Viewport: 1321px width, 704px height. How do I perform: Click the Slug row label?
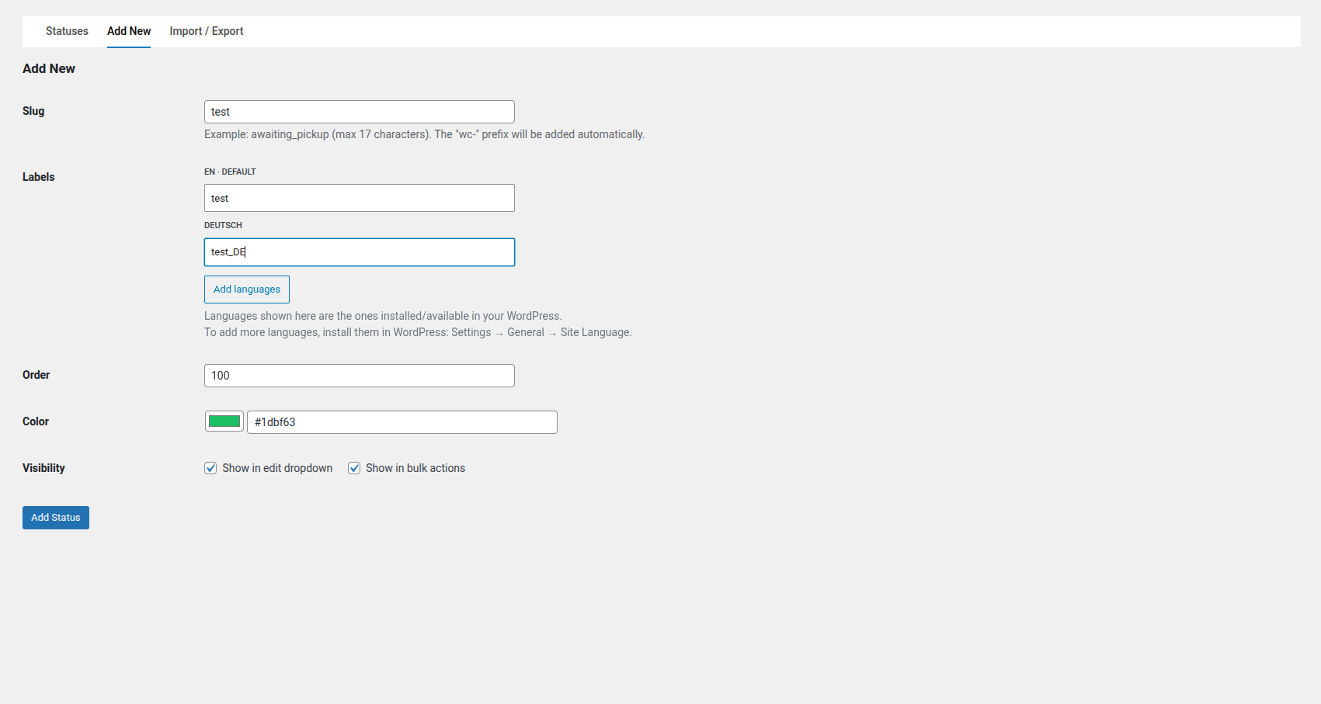[33, 111]
